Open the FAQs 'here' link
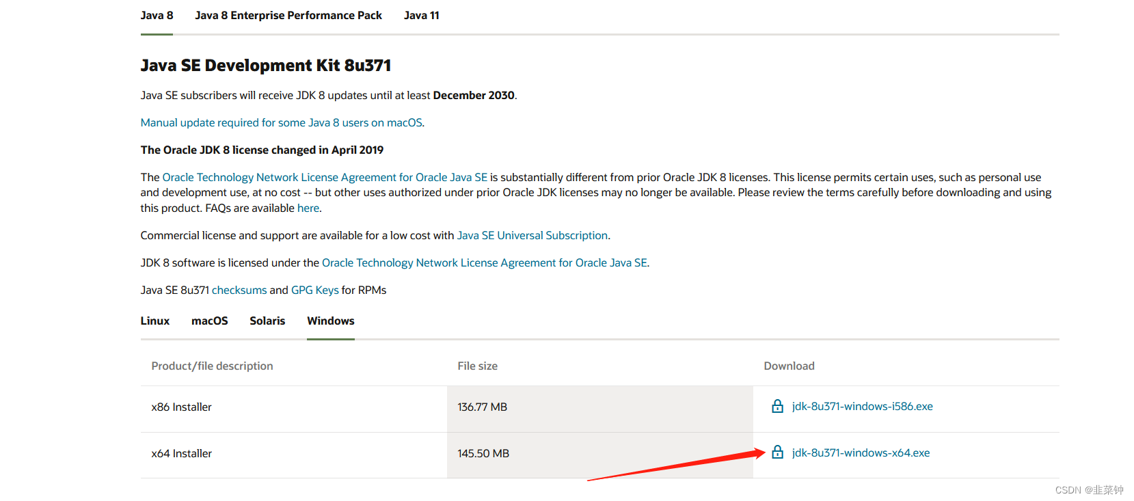Viewport: 1134px width, 501px height. click(x=308, y=208)
